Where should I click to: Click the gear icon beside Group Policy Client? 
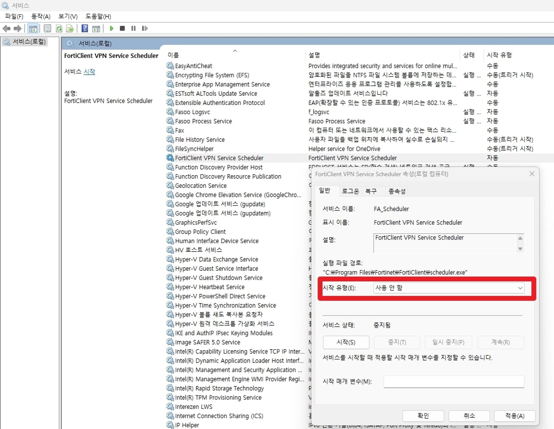point(170,232)
